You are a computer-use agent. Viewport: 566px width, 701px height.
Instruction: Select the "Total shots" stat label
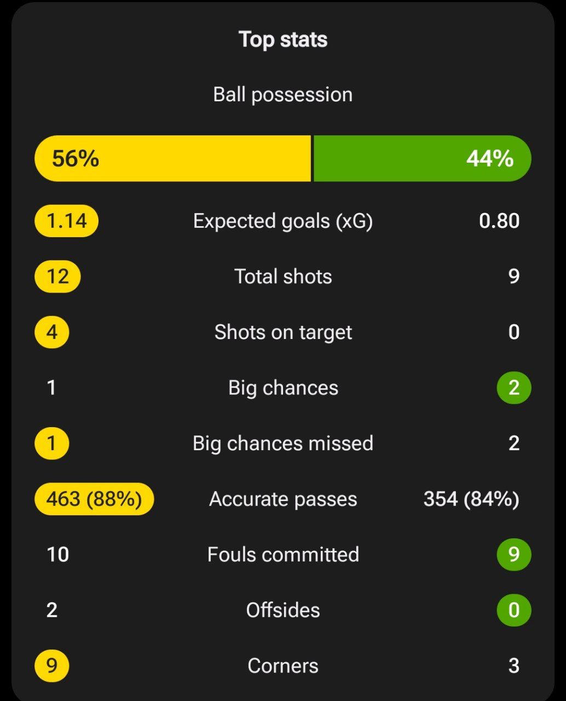tap(283, 277)
